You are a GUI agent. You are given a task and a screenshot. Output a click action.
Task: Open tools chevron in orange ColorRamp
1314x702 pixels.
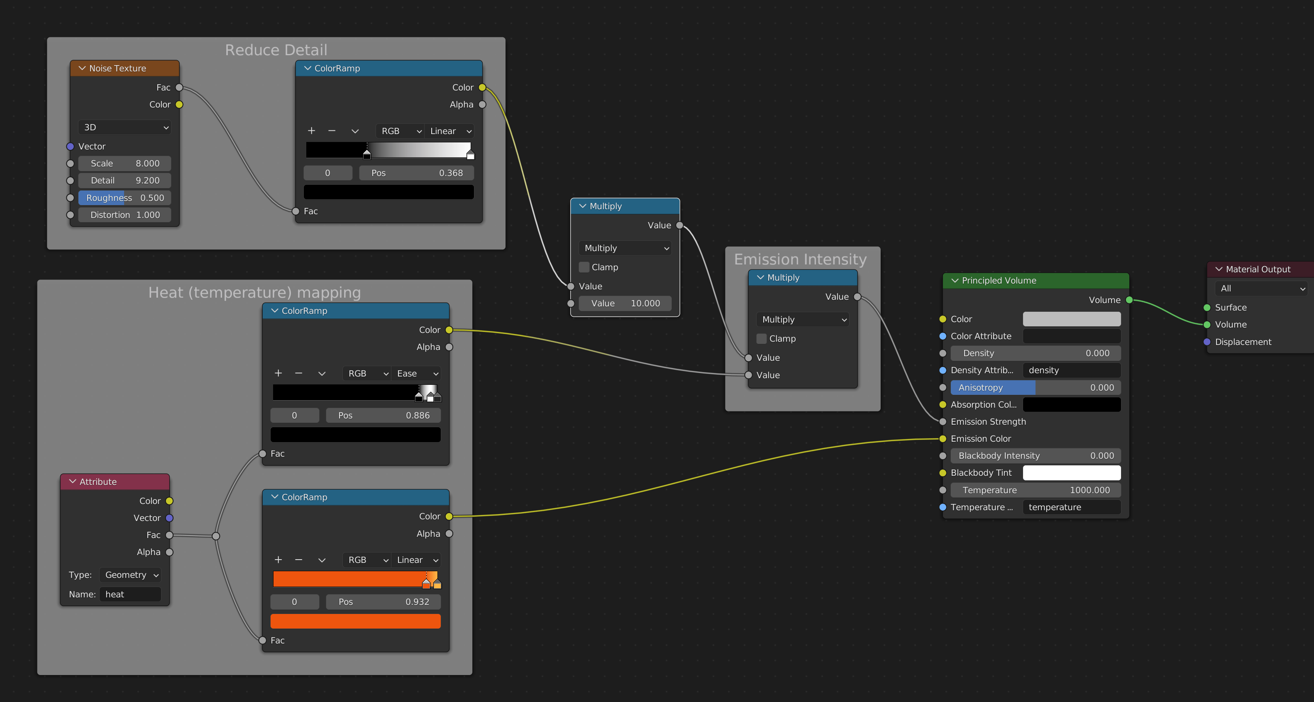[321, 560]
